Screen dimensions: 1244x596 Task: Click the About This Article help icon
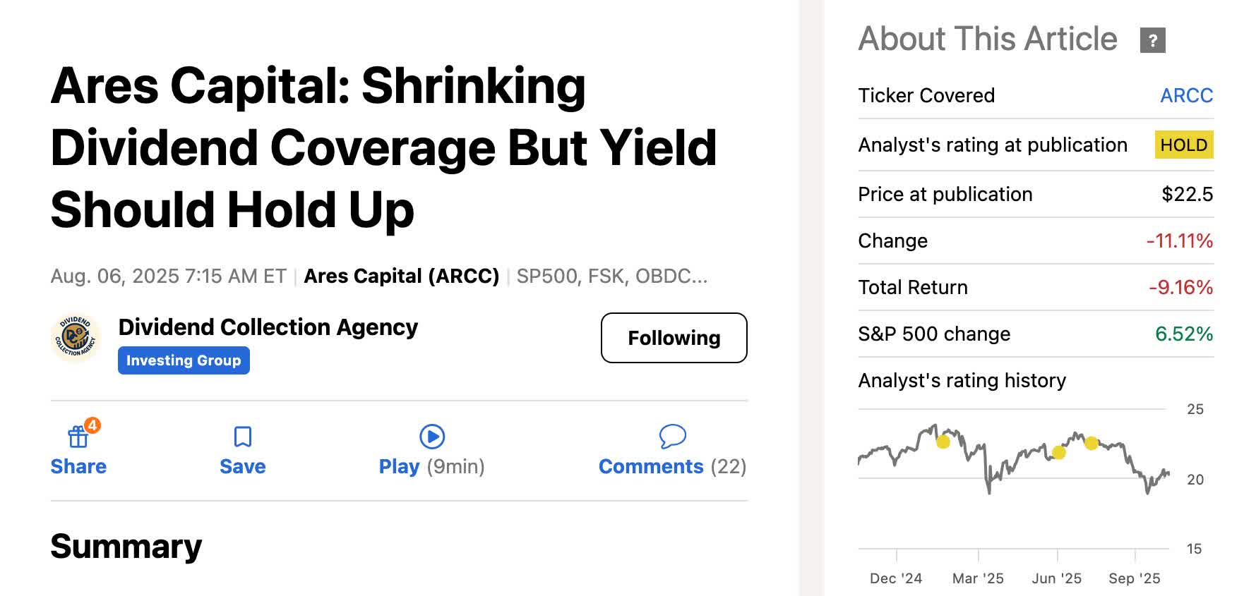pyautogui.click(x=1152, y=40)
